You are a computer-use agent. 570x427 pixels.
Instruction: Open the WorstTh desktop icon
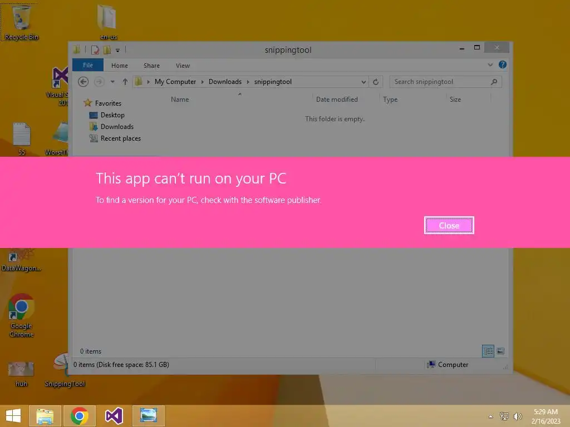(57, 140)
